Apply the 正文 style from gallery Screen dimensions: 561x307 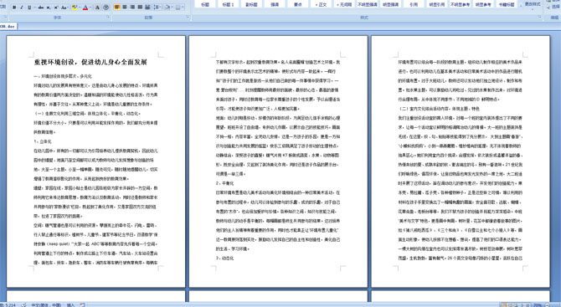pos(321,4)
